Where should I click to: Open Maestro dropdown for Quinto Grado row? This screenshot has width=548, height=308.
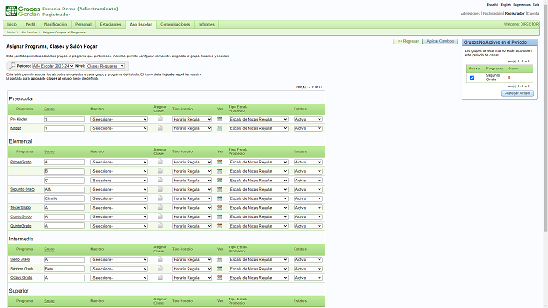click(x=119, y=226)
